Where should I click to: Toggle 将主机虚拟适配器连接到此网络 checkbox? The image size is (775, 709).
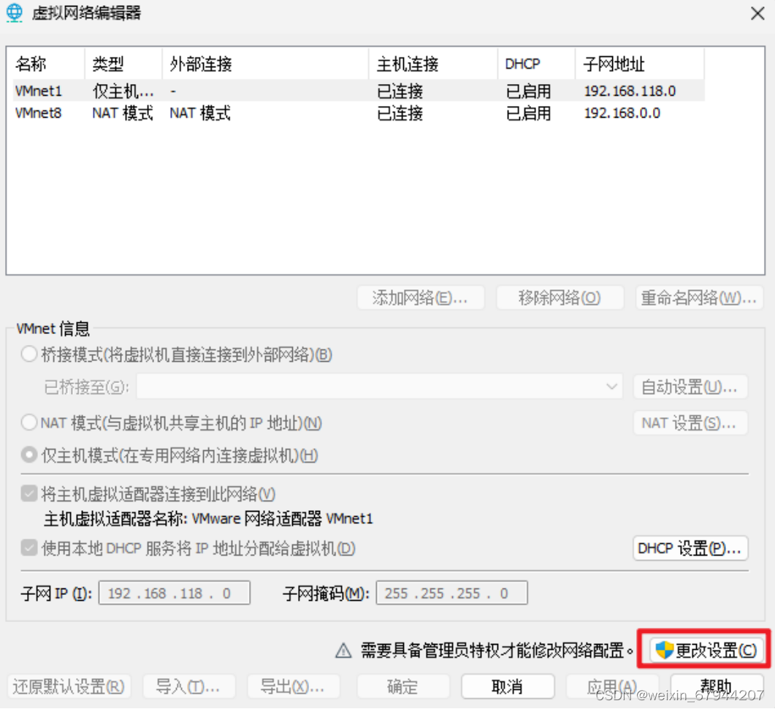point(29,493)
